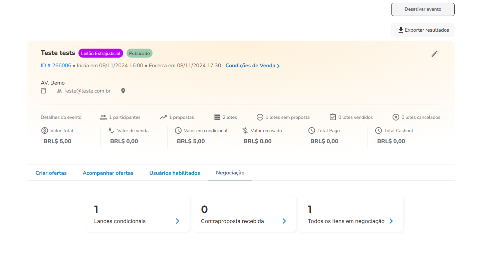
Task: Click the minus circle icon, lotes sem proposta
Action: point(260,117)
